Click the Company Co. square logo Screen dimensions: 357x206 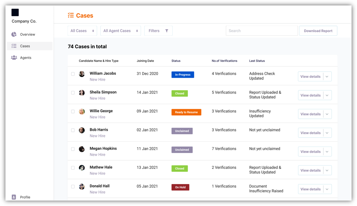click(x=15, y=12)
